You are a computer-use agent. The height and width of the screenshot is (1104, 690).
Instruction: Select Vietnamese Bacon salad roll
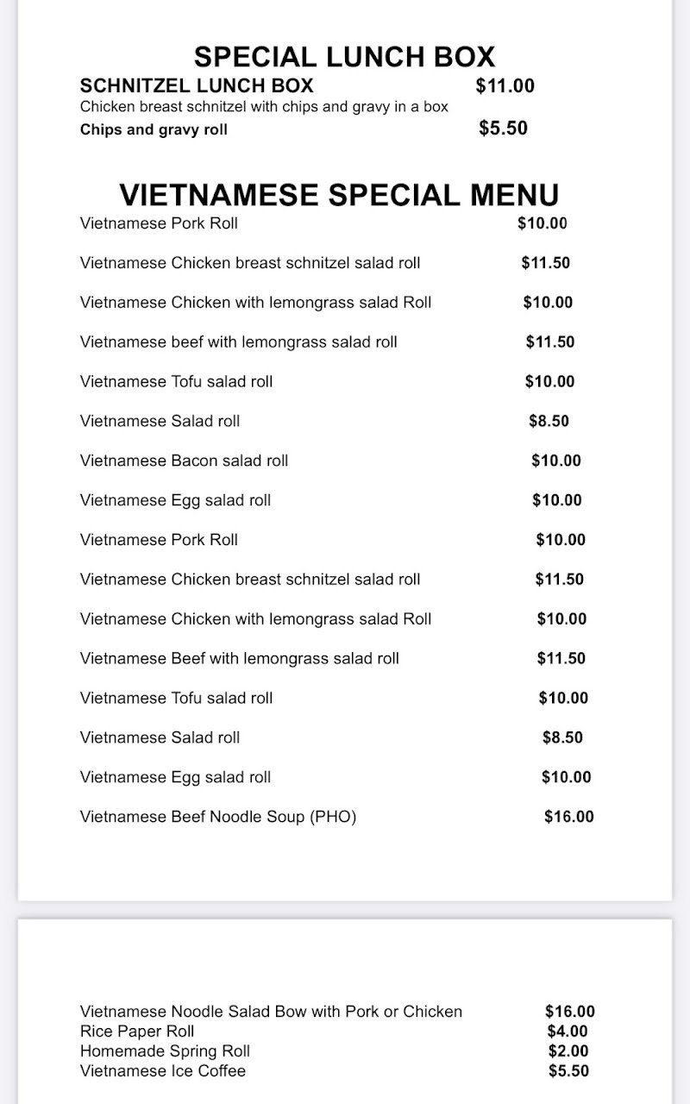(x=184, y=461)
